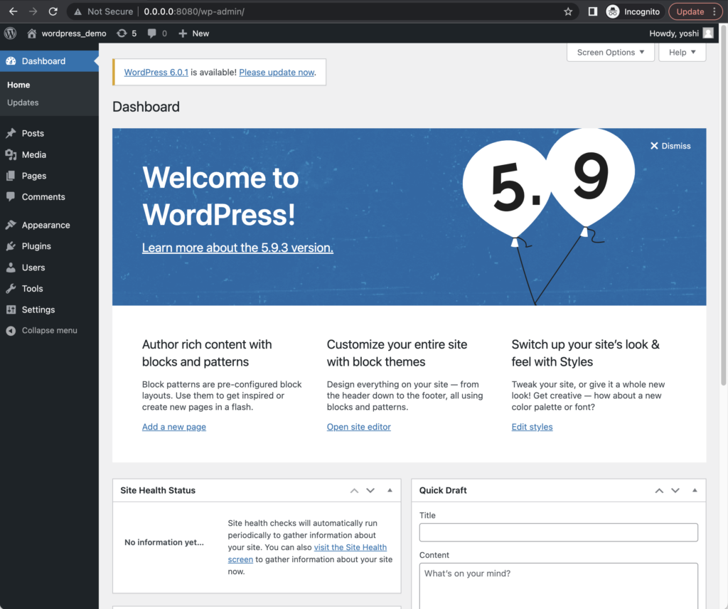Navigate to Pages menu
This screenshot has height=609, width=728.
tap(34, 176)
